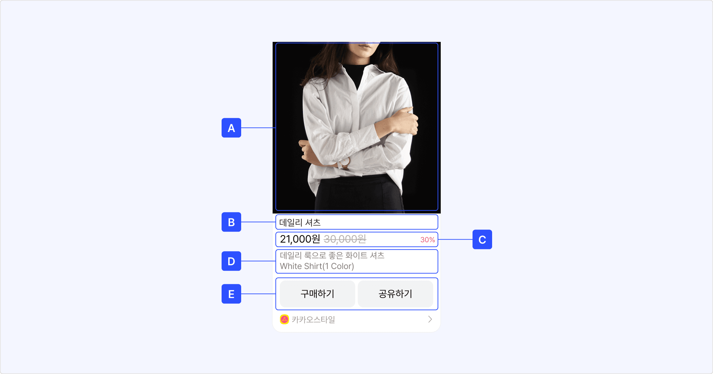Click the 구매하기 button

[x=317, y=294]
